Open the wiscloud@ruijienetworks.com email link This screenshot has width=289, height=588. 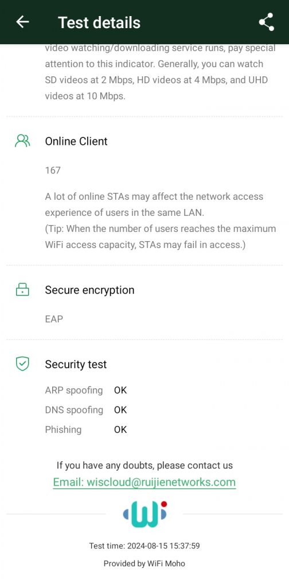point(144,482)
